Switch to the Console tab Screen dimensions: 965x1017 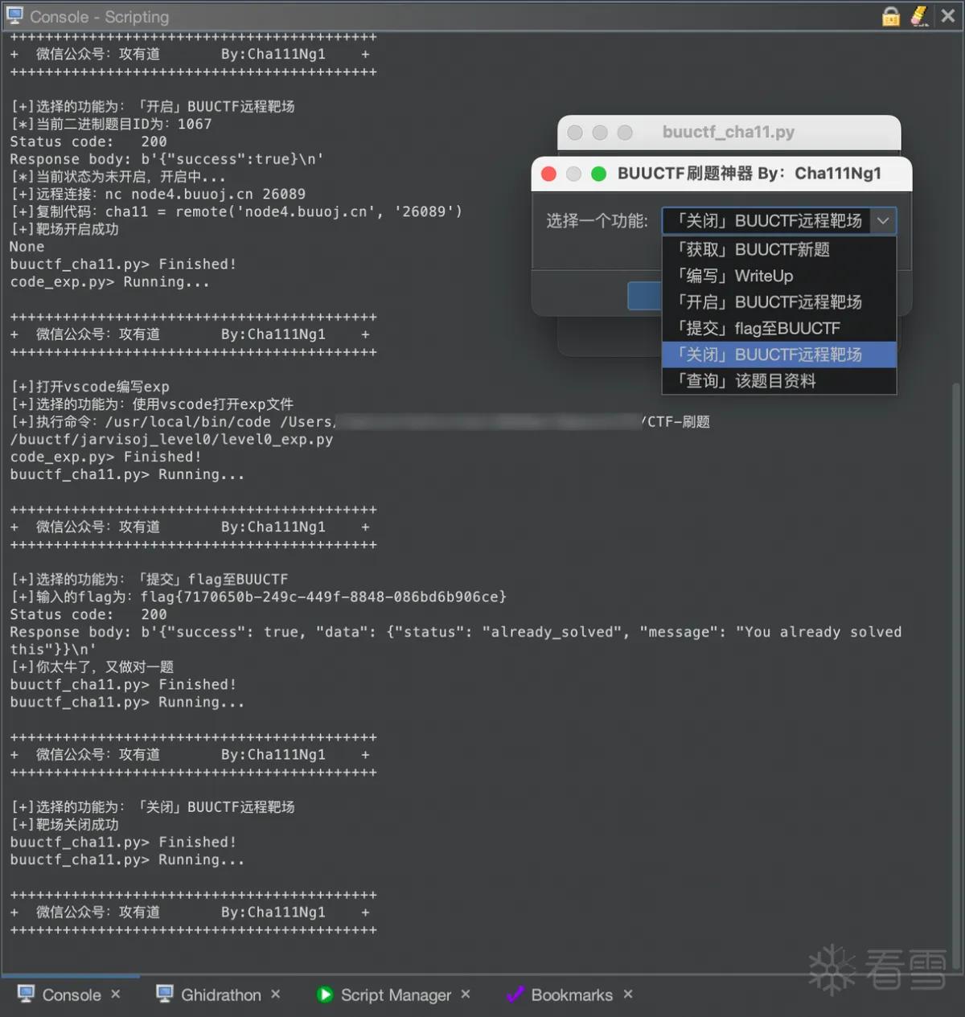[x=71, y=995]
